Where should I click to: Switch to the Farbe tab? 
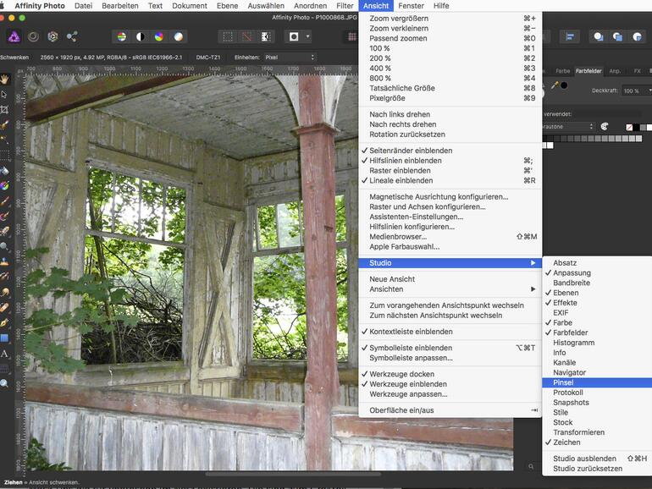tap(562, 71)
